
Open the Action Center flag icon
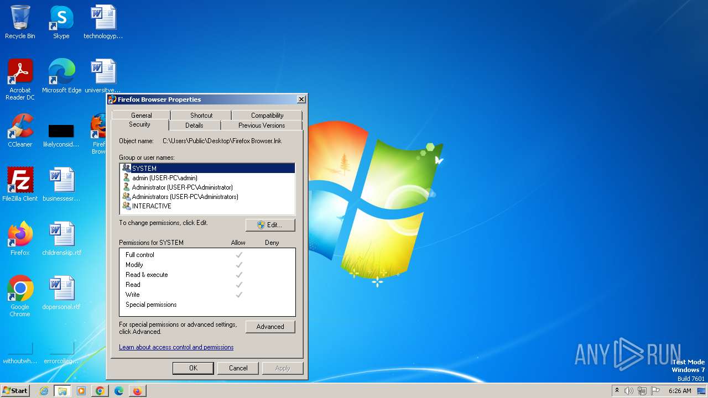[655, 391]
